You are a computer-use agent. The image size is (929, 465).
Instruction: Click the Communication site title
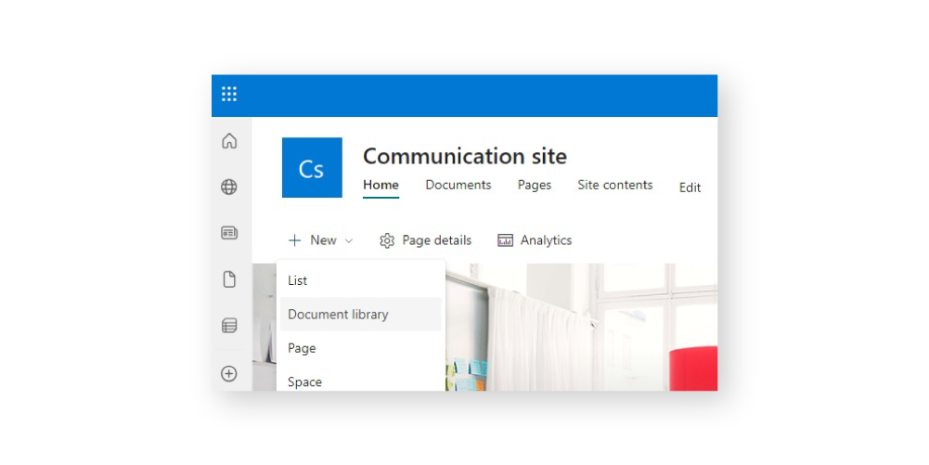(465, 156)
